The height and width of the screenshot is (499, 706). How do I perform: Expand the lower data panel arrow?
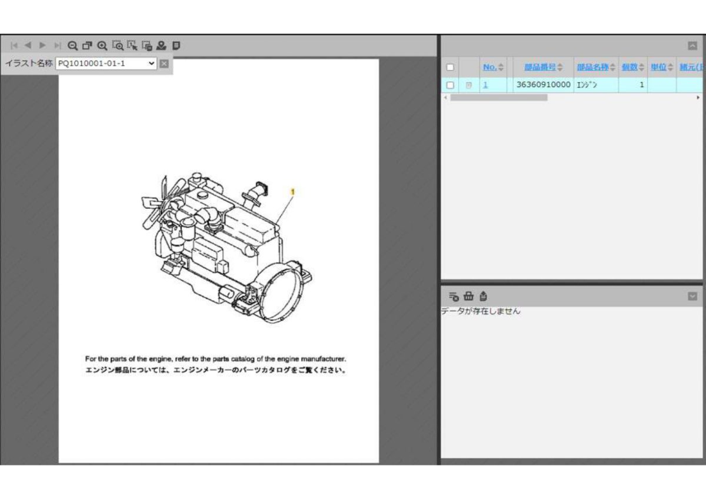tap(692, 296)
